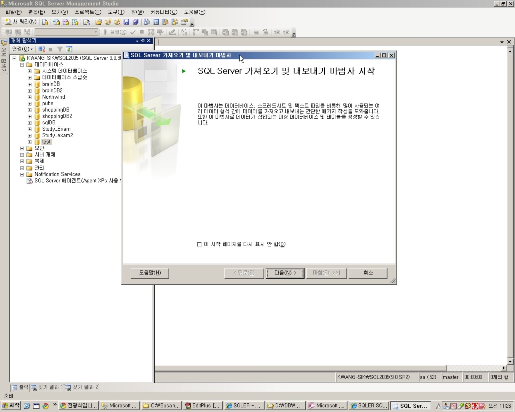
Task: Click the Open File folder icon
Action: tap(98, 22)
